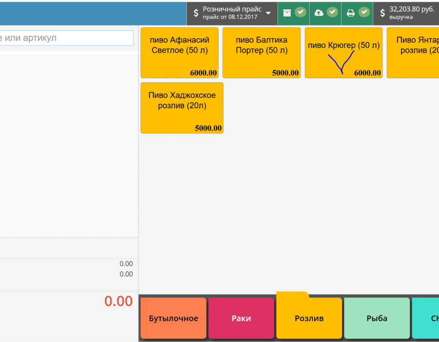439x342 pixels.
Task: Switch to the Бутылочное category tab
Action: (x=174, y=318)
